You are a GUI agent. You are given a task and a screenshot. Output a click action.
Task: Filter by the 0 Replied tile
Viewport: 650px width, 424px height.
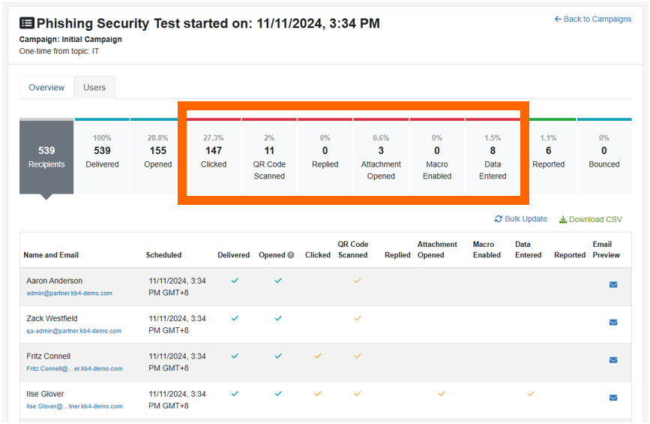coord(325,156)
